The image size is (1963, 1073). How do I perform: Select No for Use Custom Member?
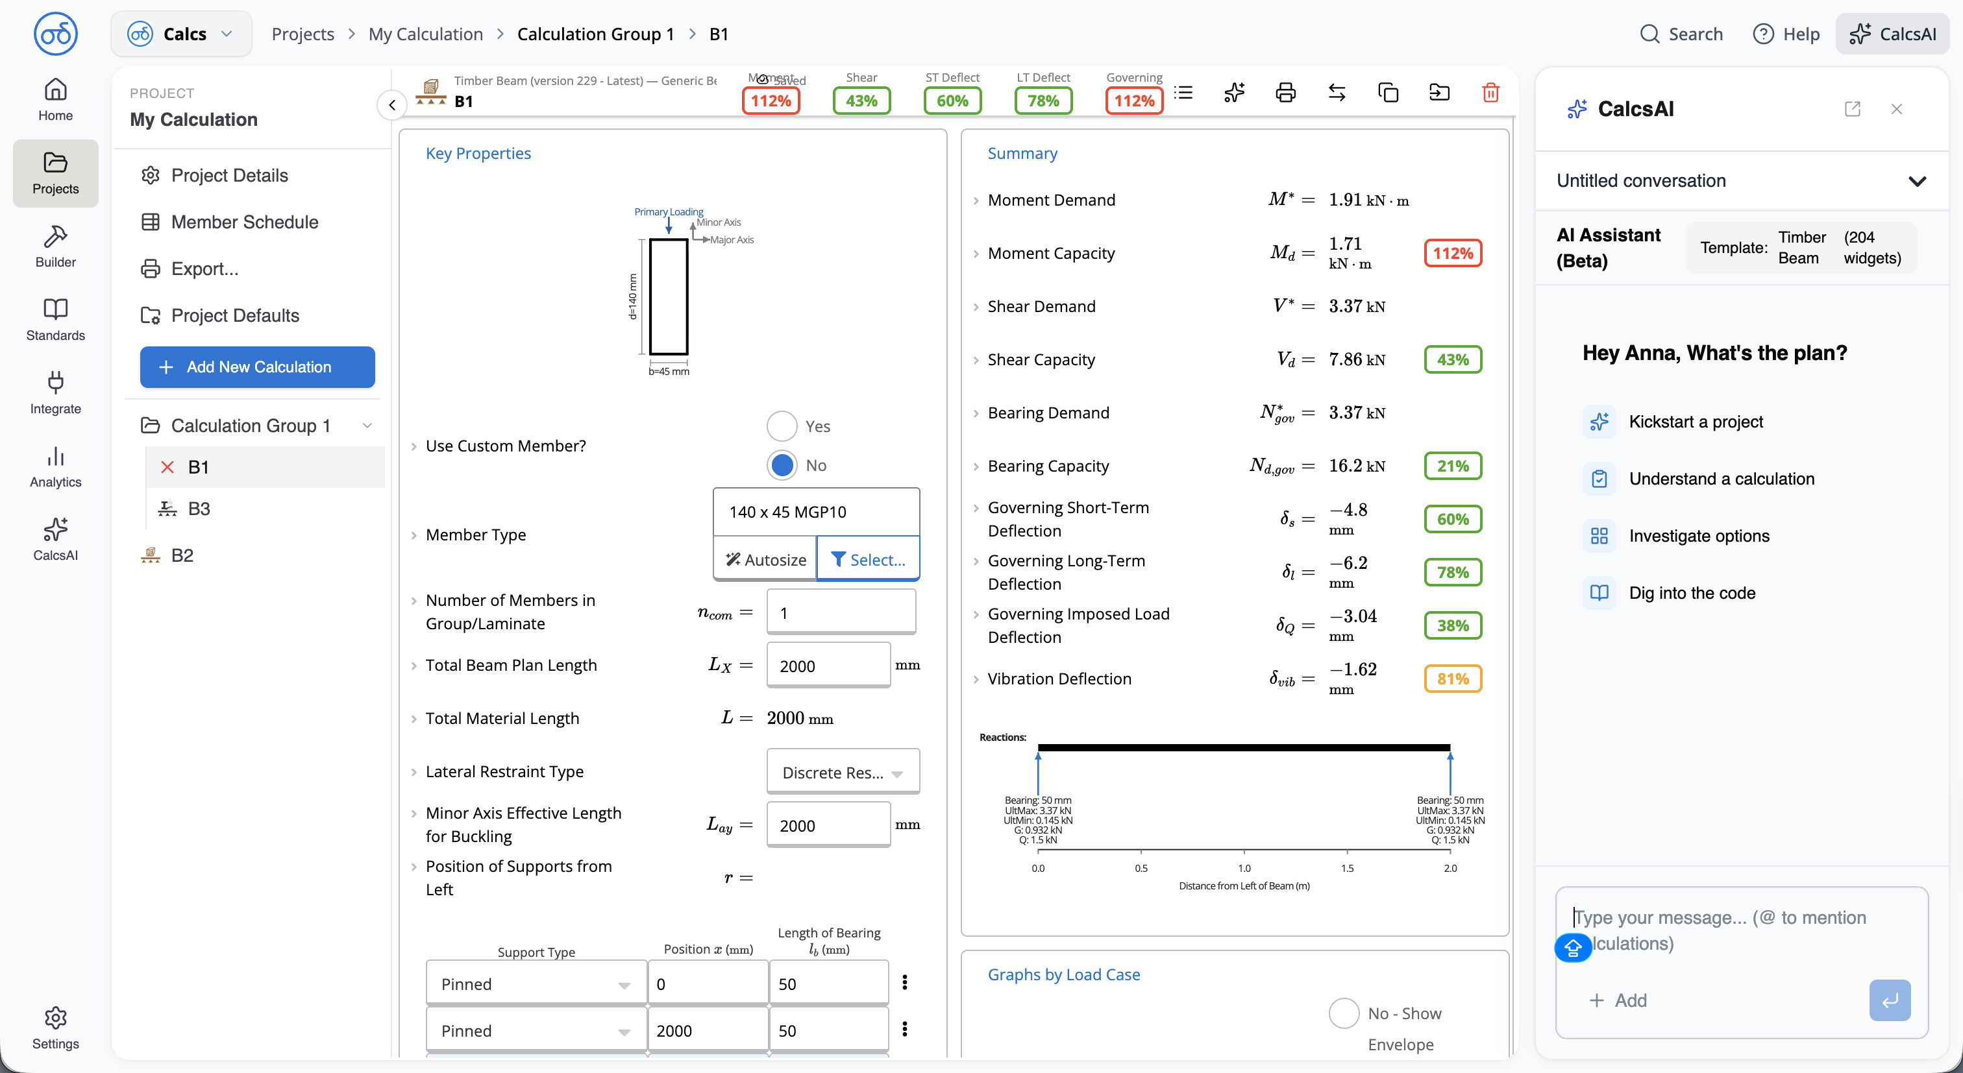coord(782,464)
